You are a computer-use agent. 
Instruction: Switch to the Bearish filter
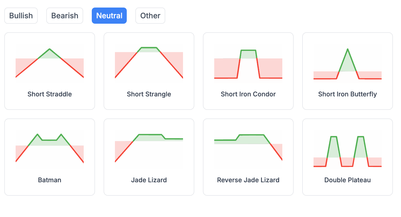click(x=65, y=16)
